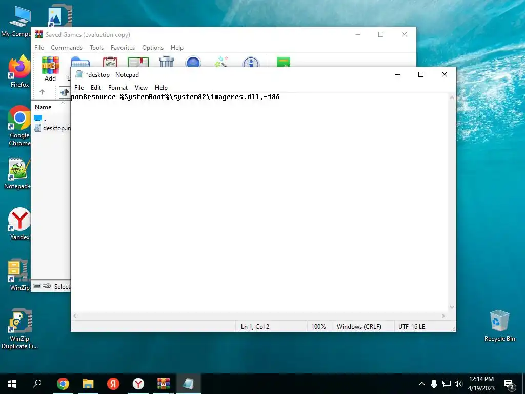Open WinRAR Favorites menu
This screenshot has width=525, height=394.
123,48
